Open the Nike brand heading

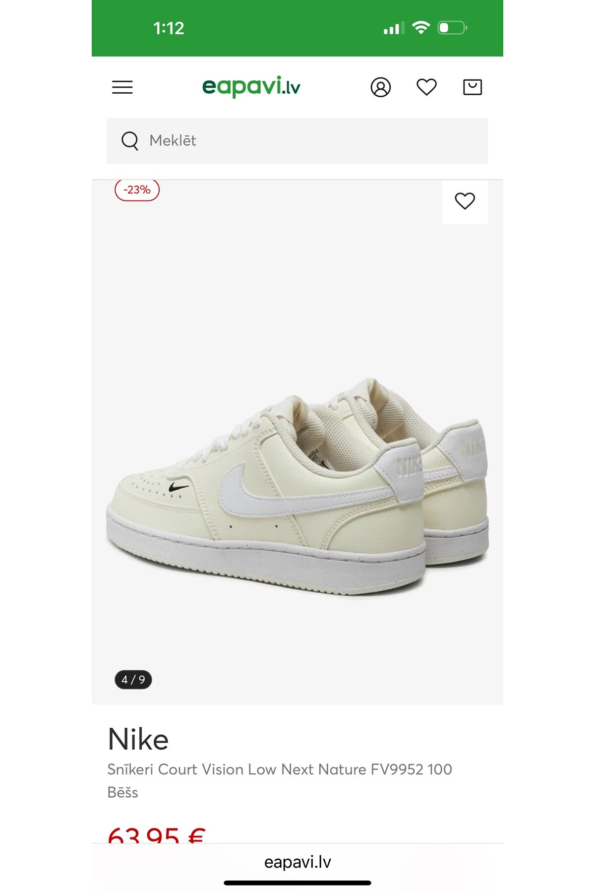[x=138, y=740]
